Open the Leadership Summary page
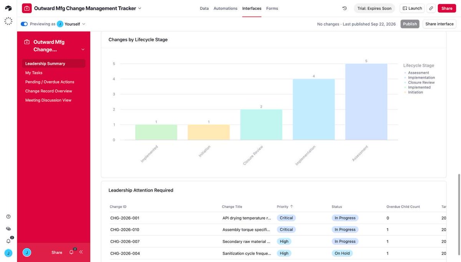 tap(53, 64)
